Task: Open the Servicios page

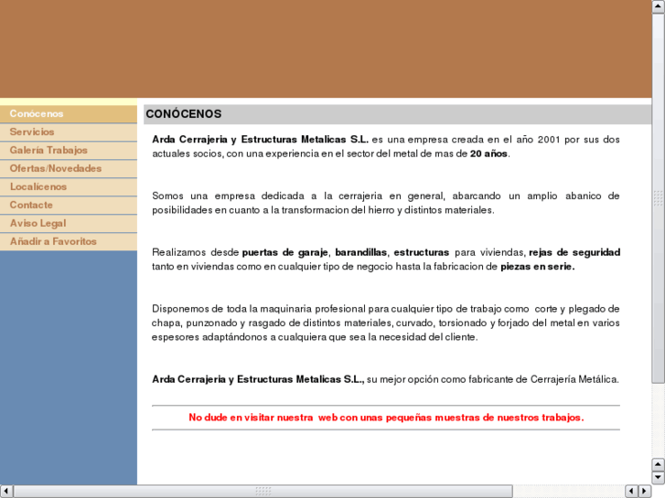Action: [x=69, y=132]
